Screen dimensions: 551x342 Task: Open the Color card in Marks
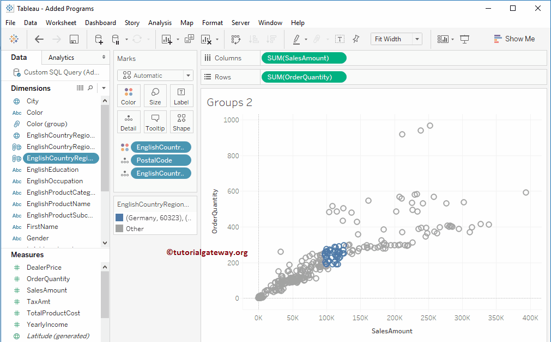pyautogui.click(x=129, y=96)
